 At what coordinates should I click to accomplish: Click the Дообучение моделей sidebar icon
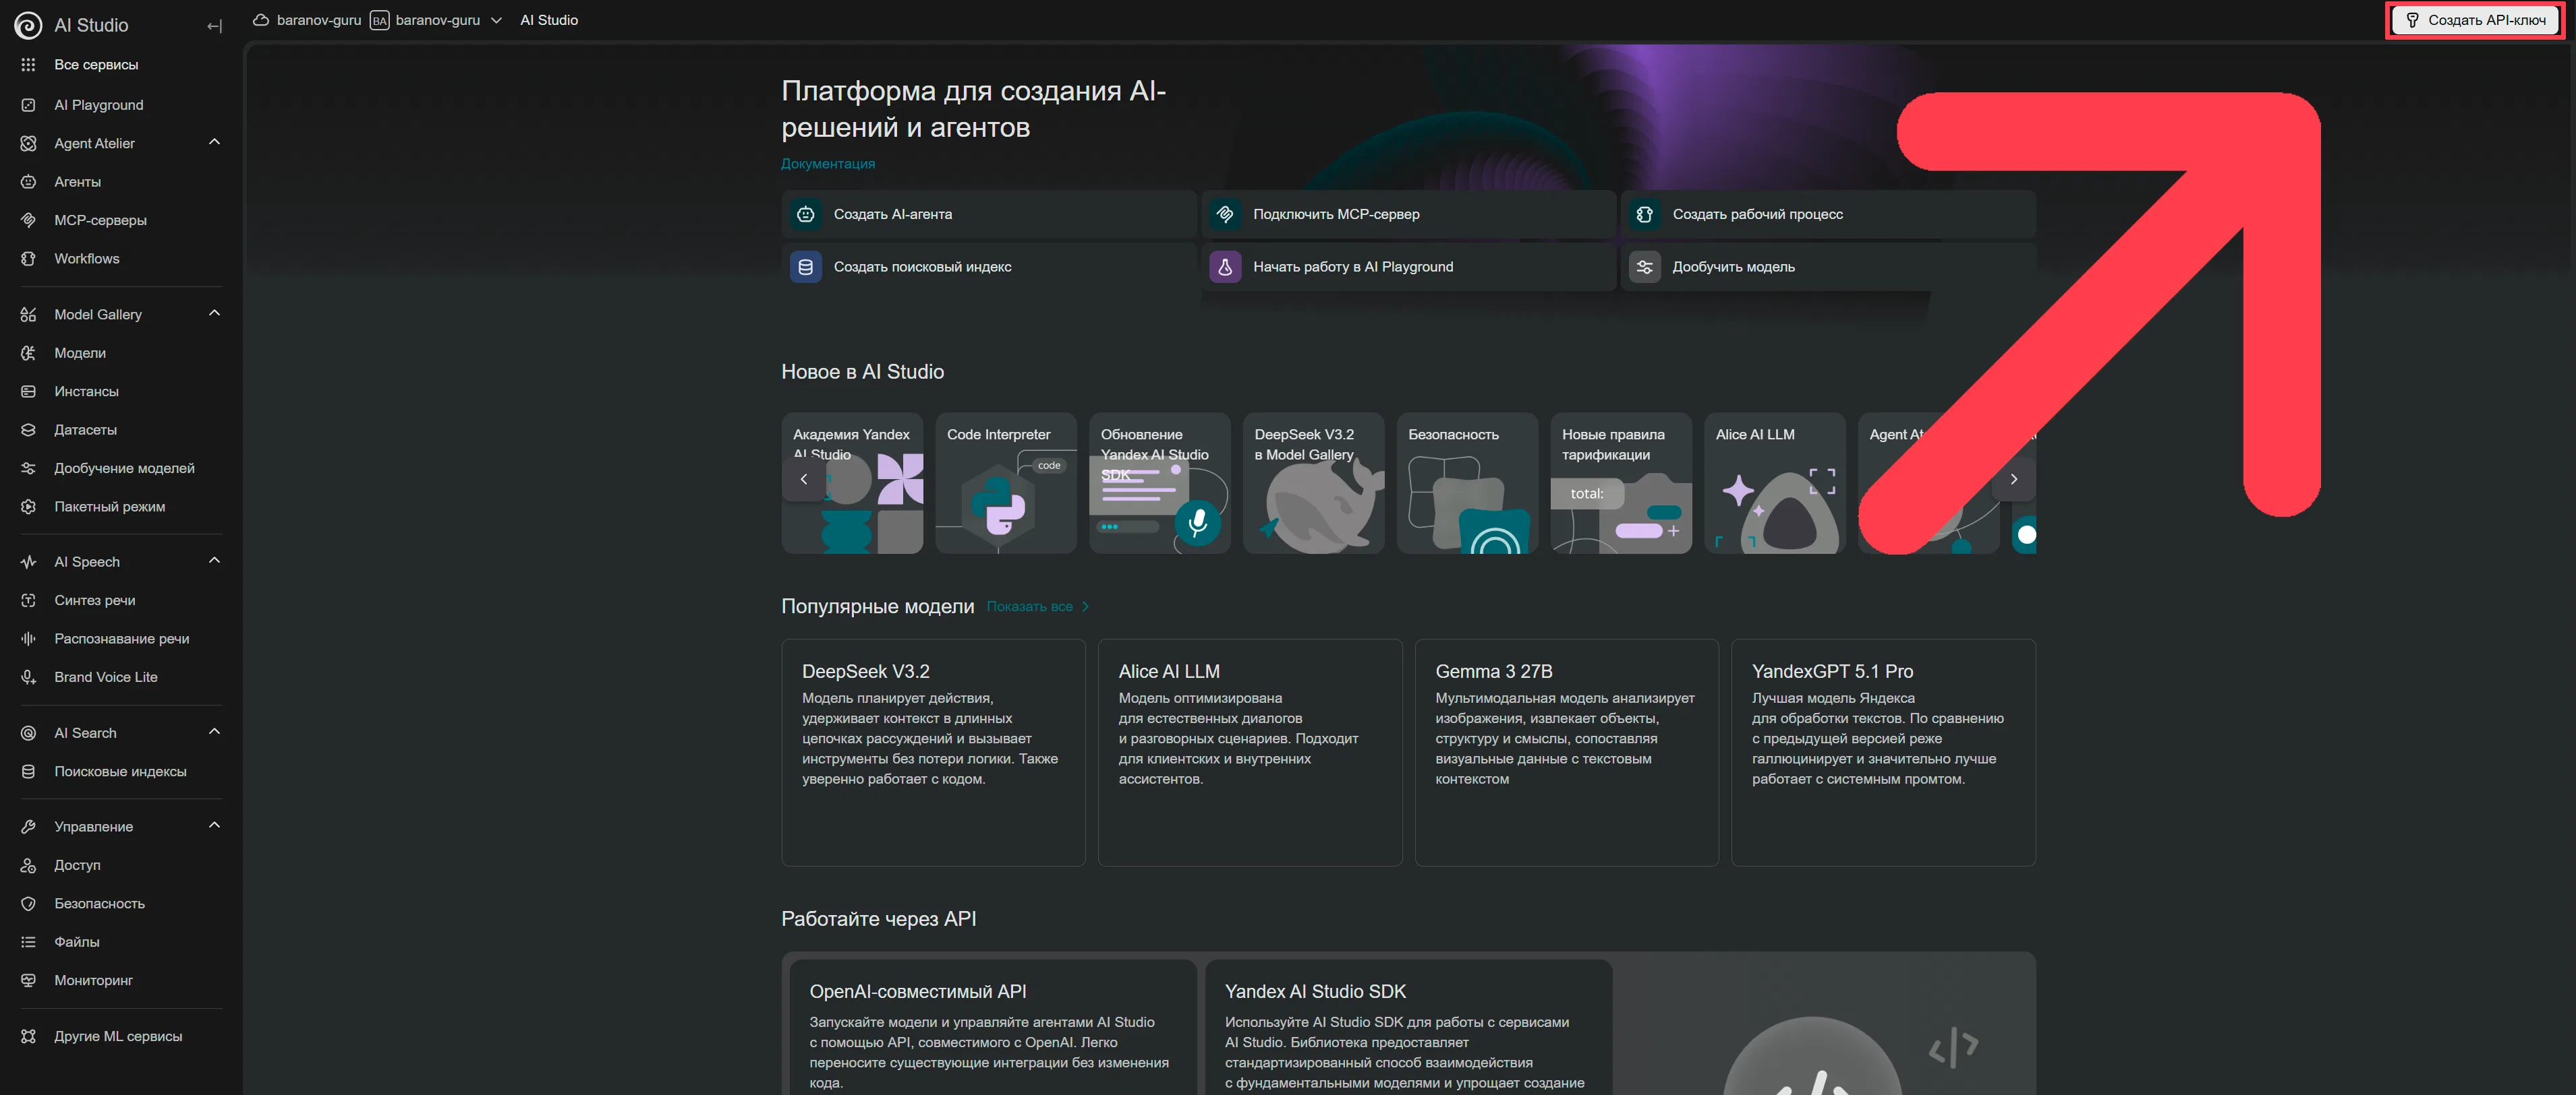click(28, 468)
